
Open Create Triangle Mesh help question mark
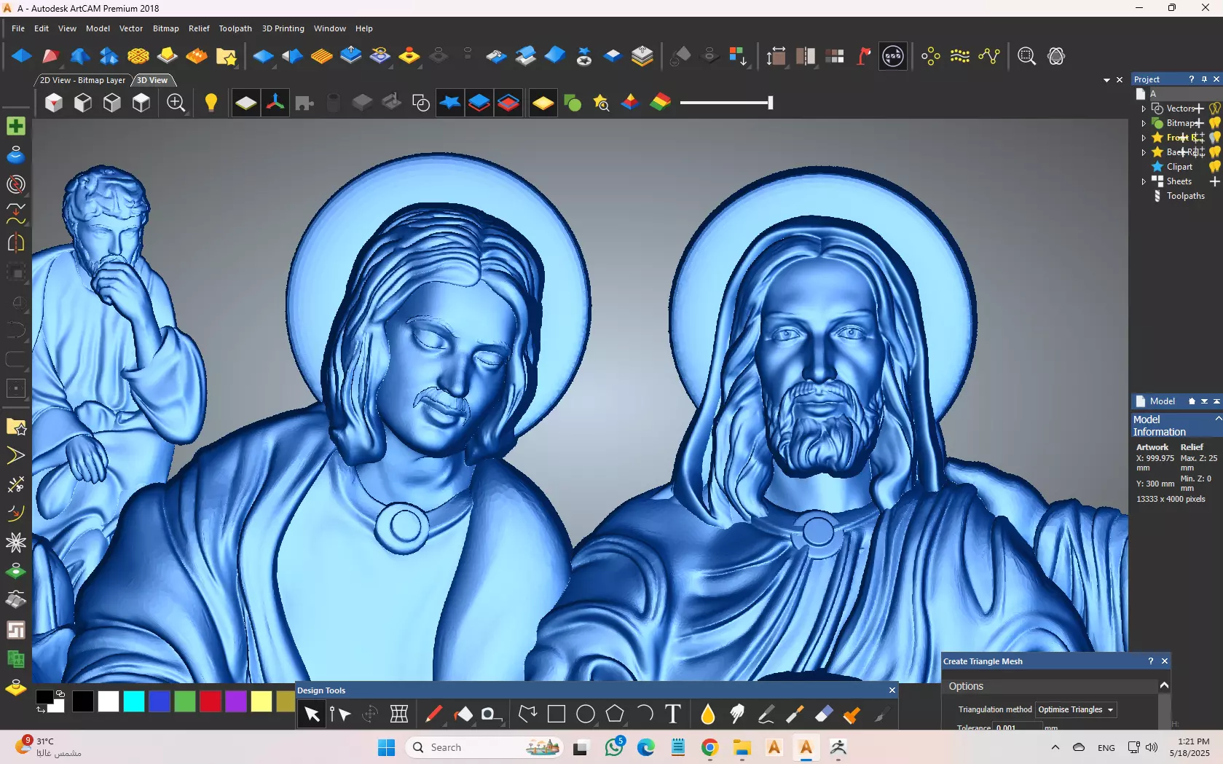(1151, 661)
